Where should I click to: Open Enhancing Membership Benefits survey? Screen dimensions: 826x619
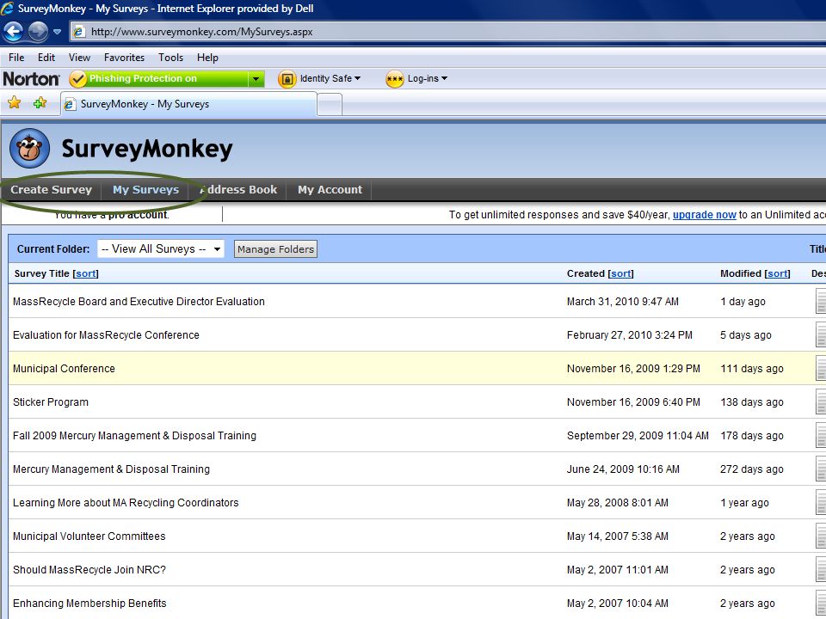click(89, 604)
